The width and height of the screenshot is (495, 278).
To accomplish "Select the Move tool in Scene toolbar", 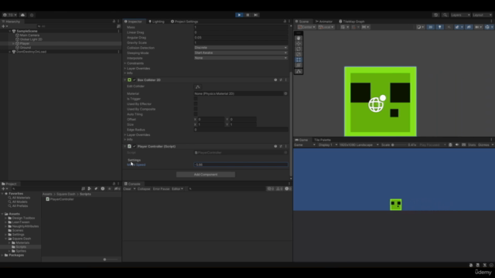I will tap(299, 43).
